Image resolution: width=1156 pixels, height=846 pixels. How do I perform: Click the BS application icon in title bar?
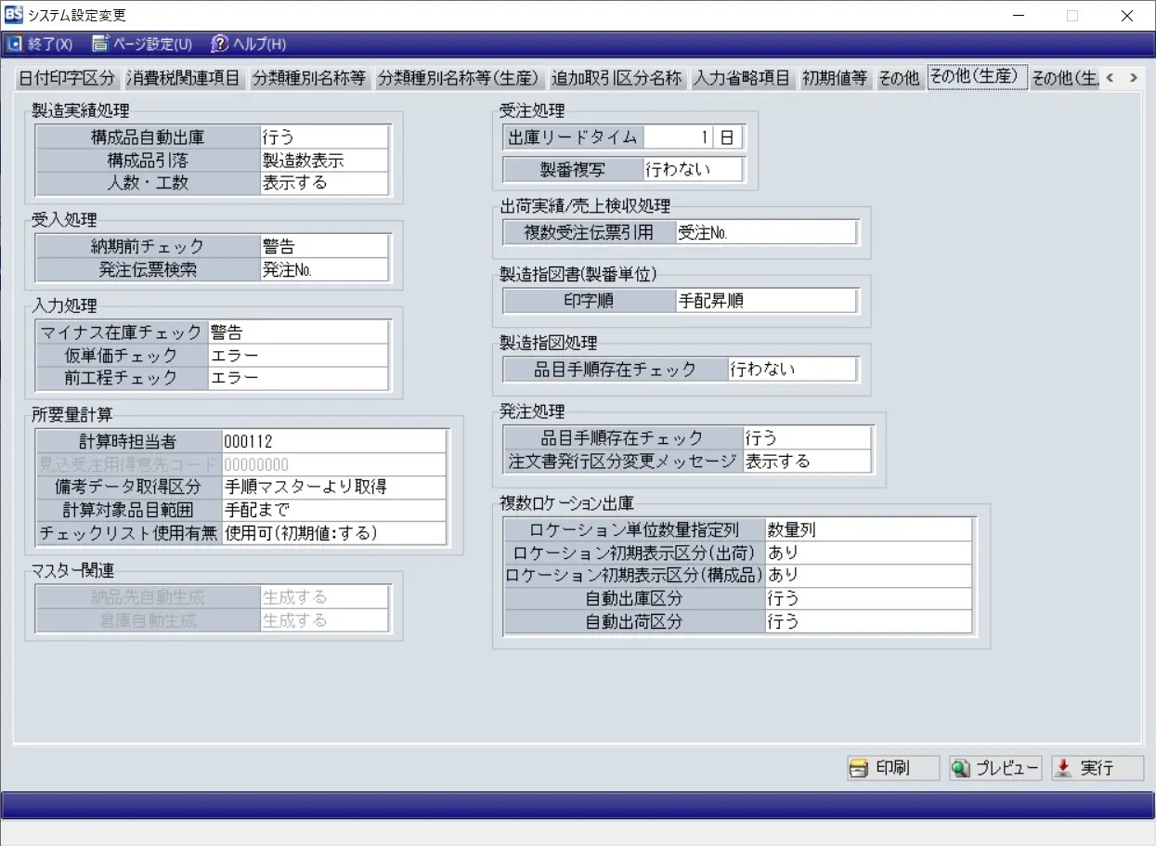pos(13,15)
